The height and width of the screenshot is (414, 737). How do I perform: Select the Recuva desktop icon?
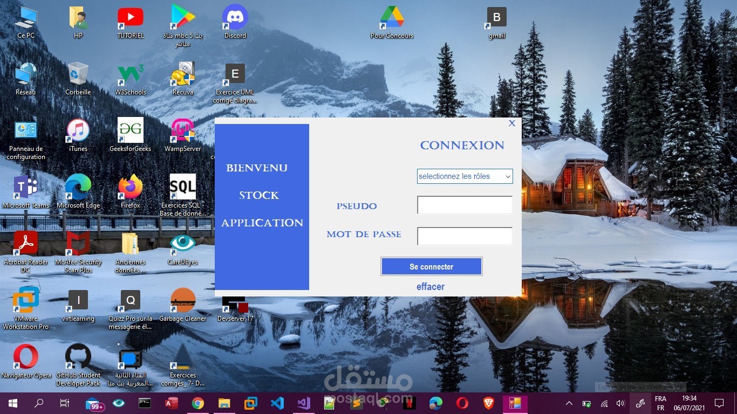pos(183,79)
